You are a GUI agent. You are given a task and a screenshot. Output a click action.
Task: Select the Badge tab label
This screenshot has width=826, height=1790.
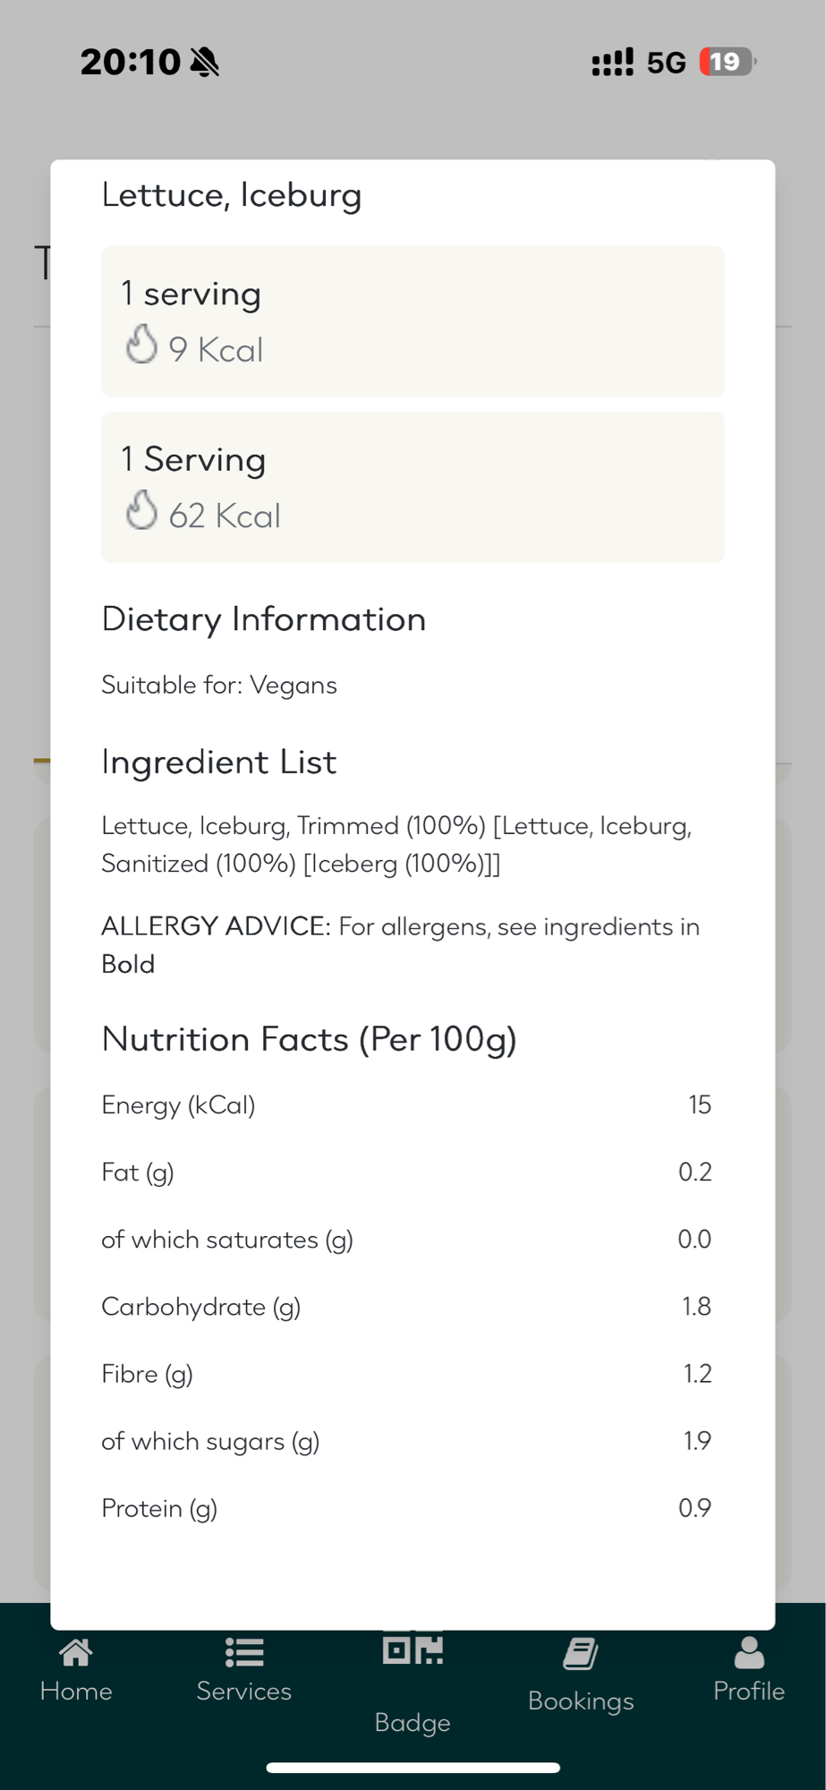pos(413,1722)
